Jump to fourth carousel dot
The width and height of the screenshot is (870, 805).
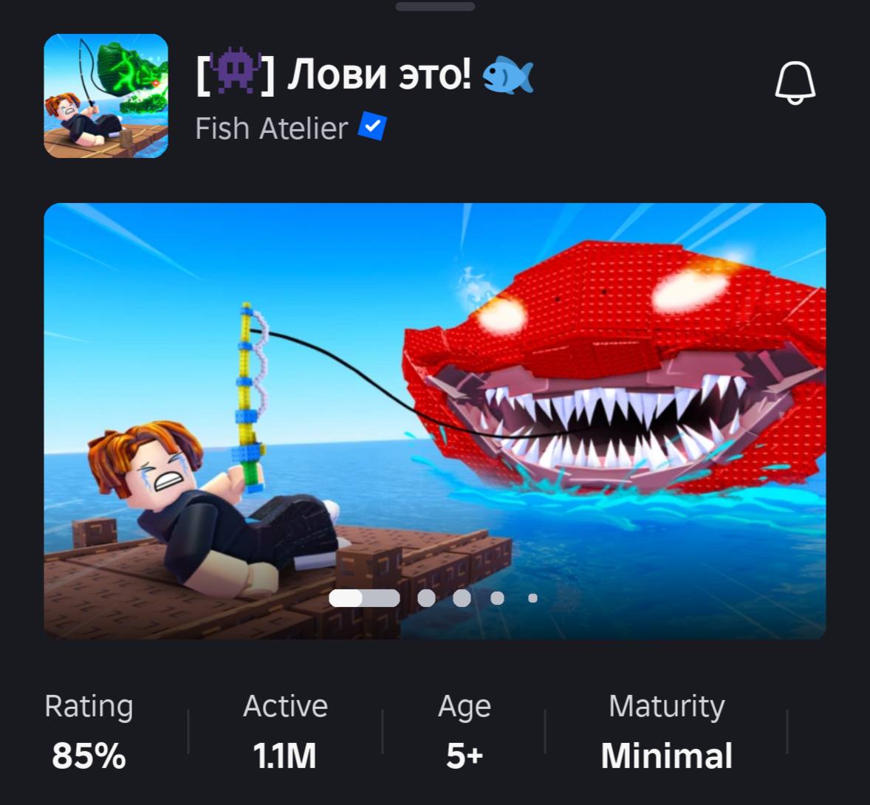click(497, 598)
